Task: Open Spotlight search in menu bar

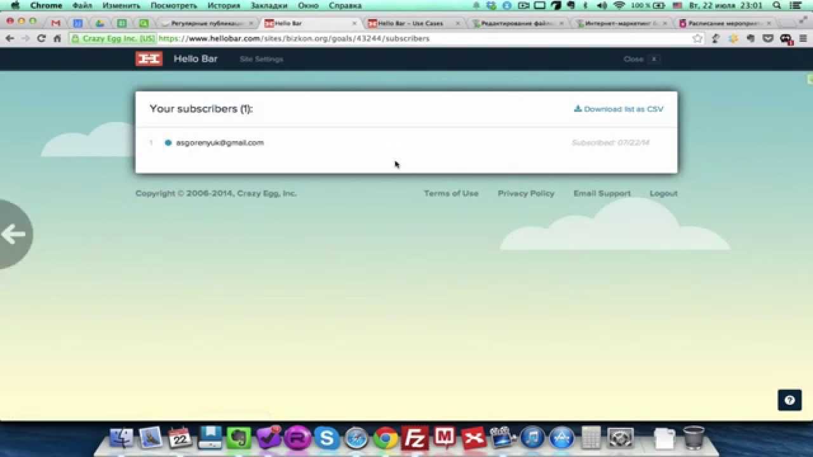Action: [x=777, y=5]
